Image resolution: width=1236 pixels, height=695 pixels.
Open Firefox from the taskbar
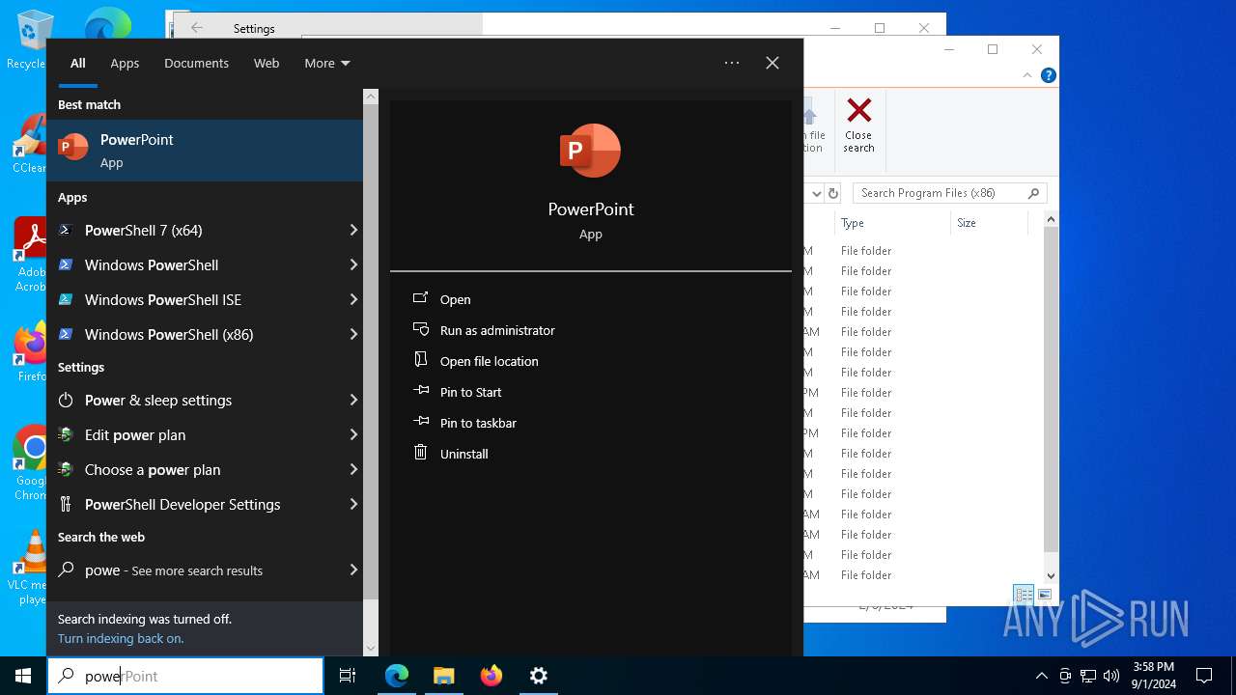tap(492, 676)
